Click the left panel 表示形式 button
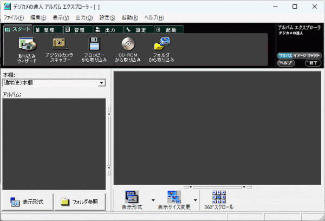Screen dimensions: 325x221 28,201
